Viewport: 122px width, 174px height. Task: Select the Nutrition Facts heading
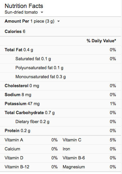pyautogui.click(x=24, y=6)
